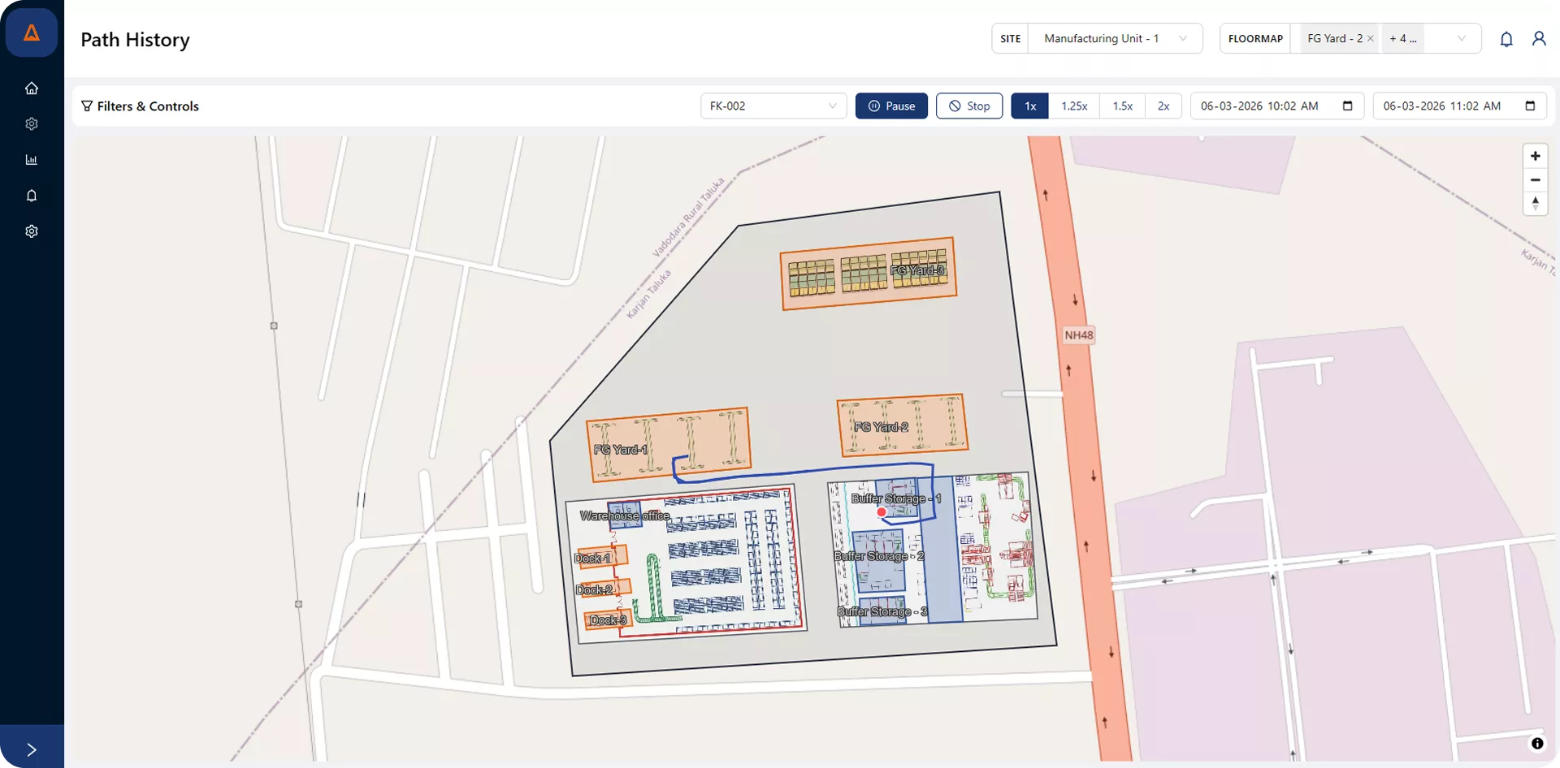
Task: Show map attribution info icon
Action: click(x=1536, y=744)
